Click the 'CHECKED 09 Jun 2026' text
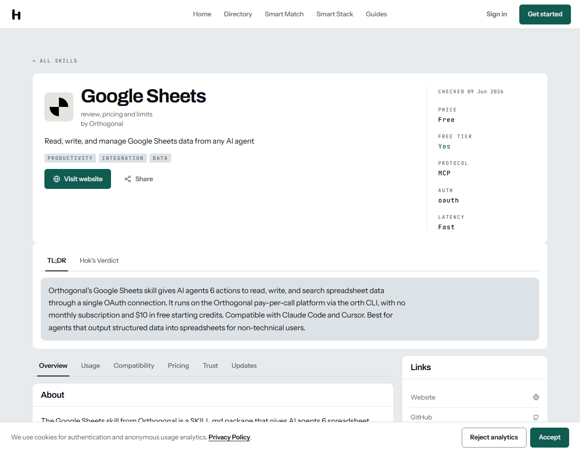580x453 pixels. [471, 92]
